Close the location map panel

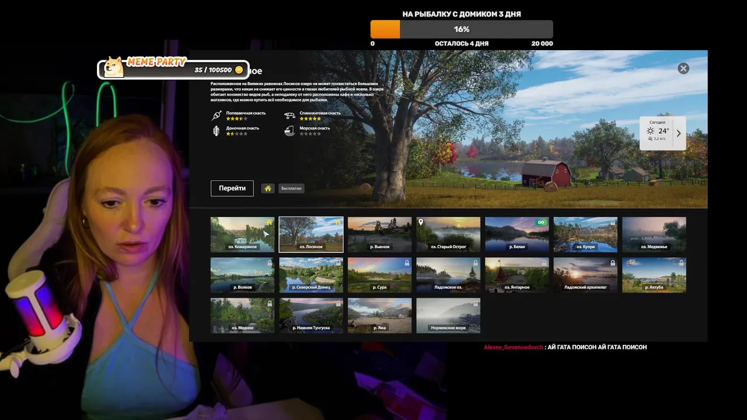[x=683, y=68]
